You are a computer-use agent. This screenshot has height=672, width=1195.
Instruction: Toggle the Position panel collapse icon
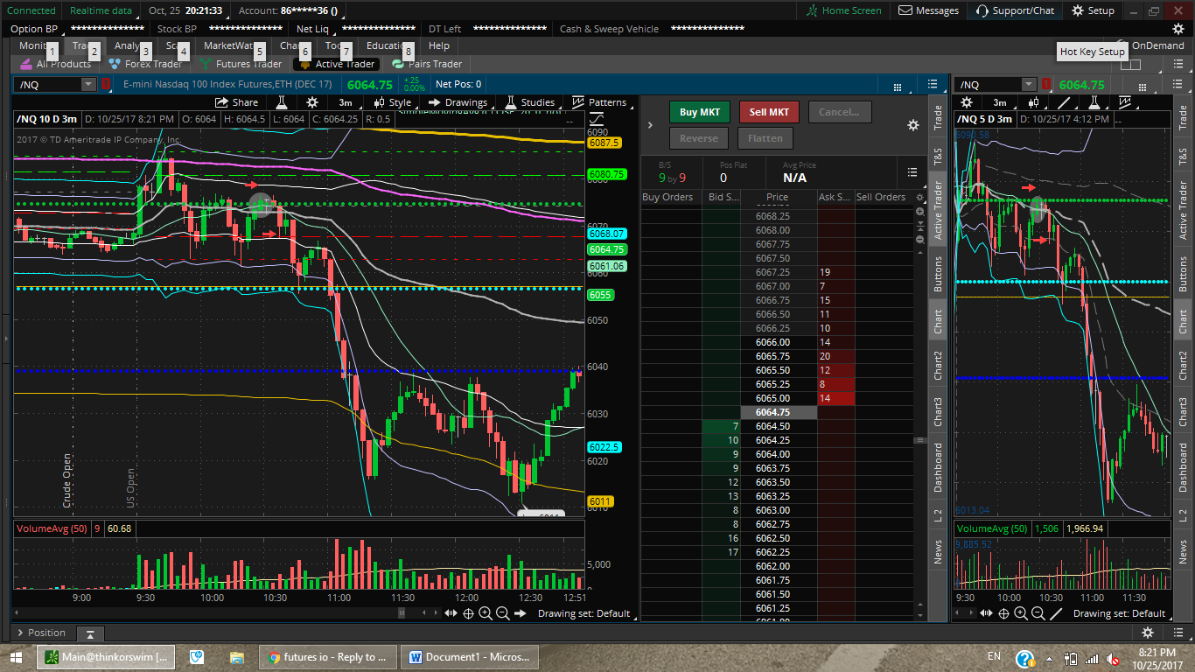(90, 633)
